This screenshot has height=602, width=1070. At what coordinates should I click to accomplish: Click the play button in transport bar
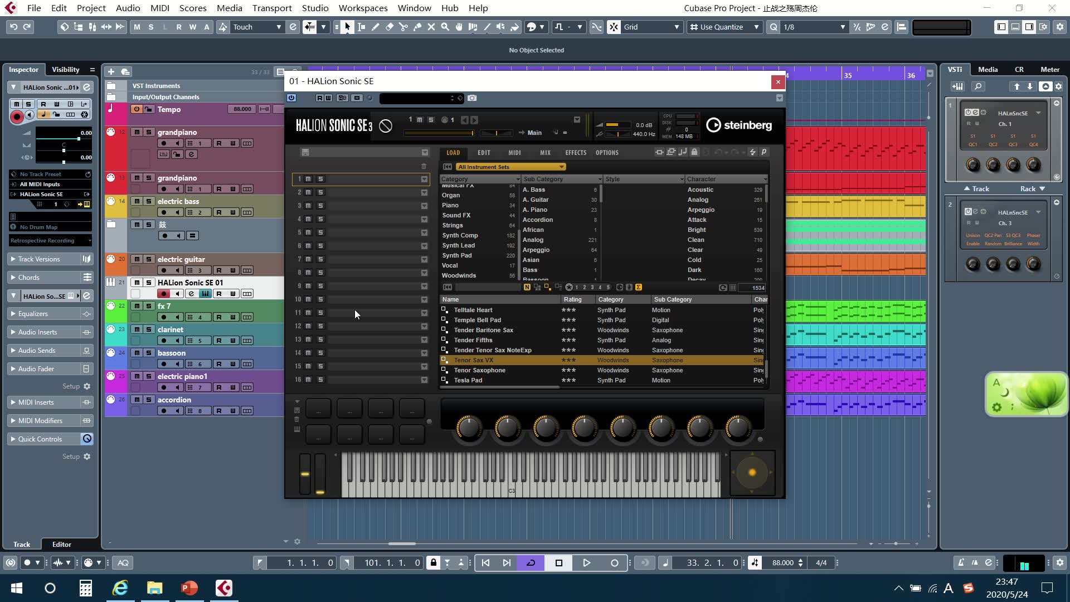click(x=586, y=562)
